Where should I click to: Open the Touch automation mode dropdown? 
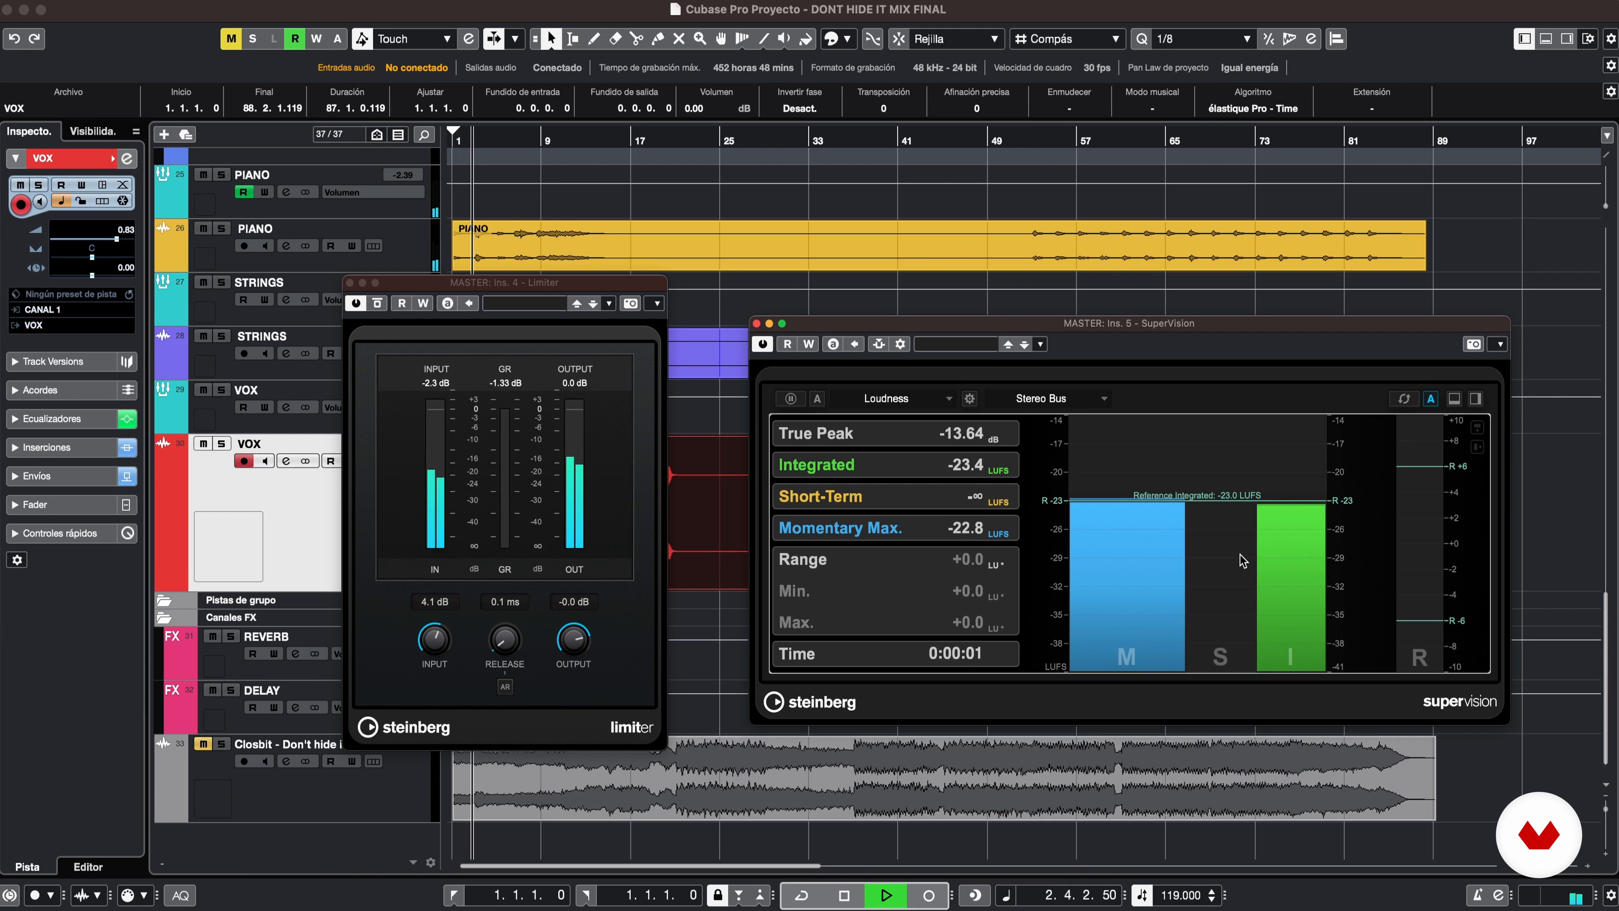pos(413,39)
